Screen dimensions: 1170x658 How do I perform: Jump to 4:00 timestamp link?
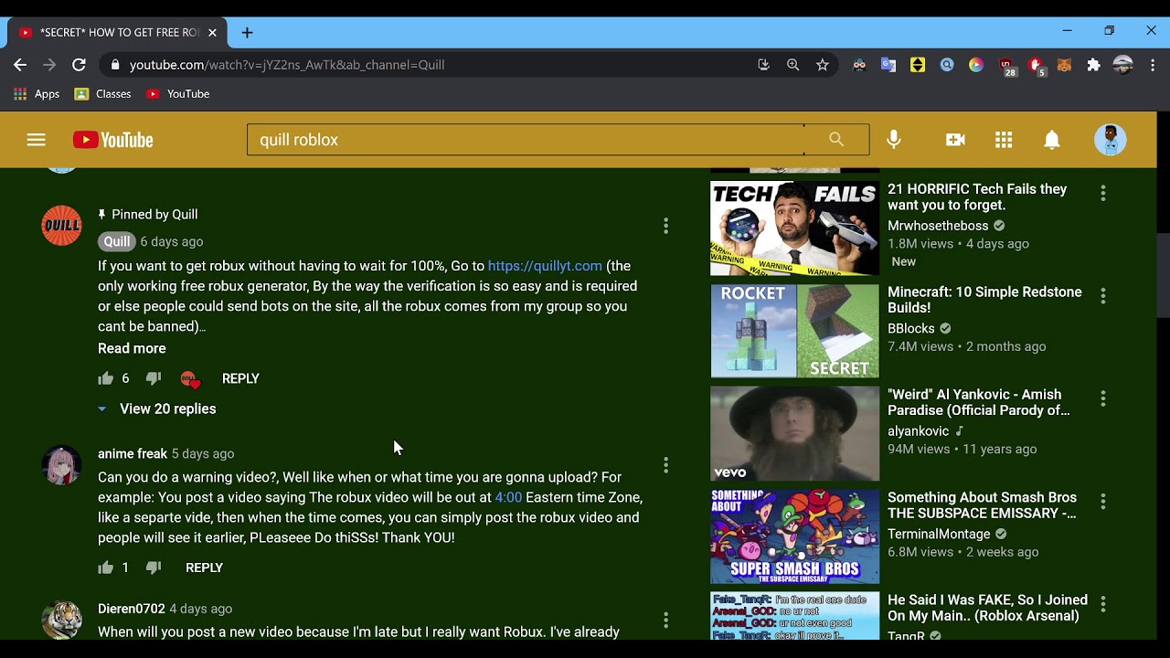[x=508, y=497]
